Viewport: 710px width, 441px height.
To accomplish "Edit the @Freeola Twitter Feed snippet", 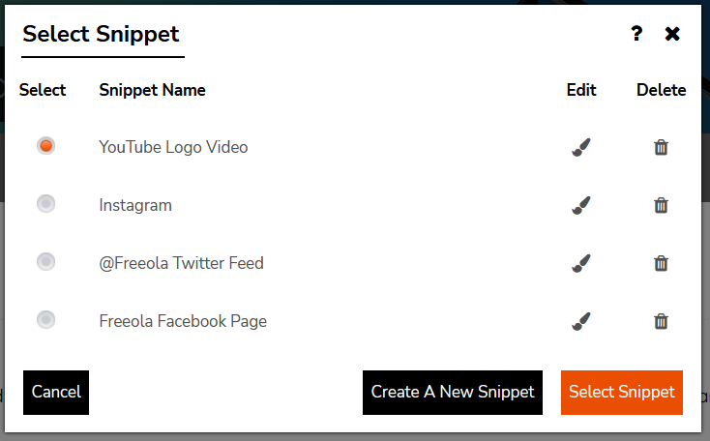I will [x=580, y=263].
